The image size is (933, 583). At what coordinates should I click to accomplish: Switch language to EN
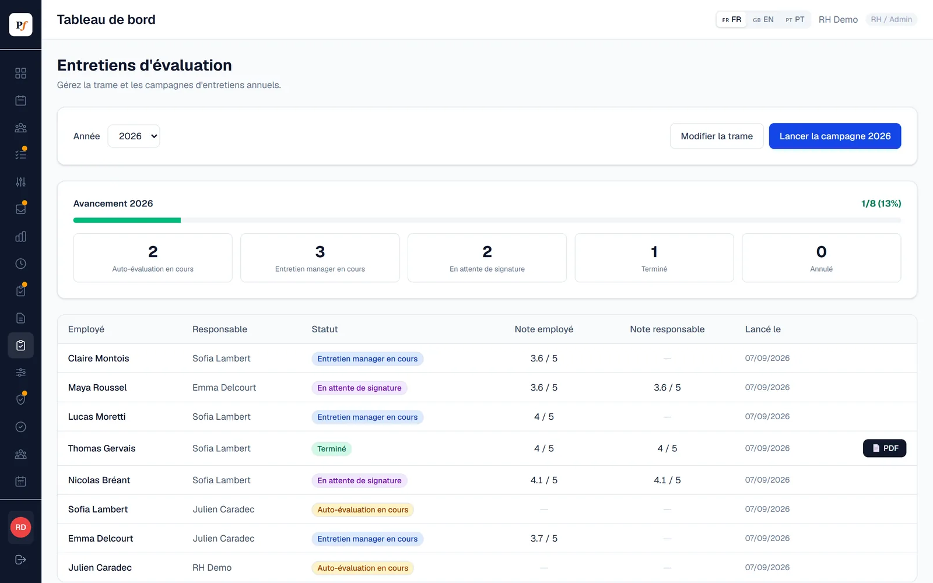click(x=763, y=19)
